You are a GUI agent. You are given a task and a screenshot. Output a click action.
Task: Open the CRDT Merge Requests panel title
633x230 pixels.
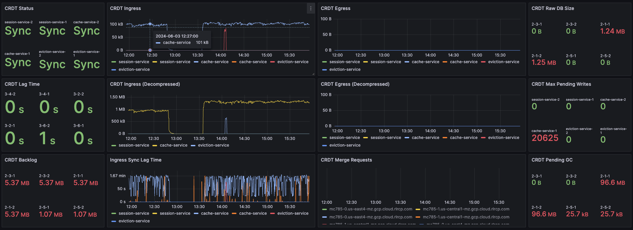click(346, 160)
